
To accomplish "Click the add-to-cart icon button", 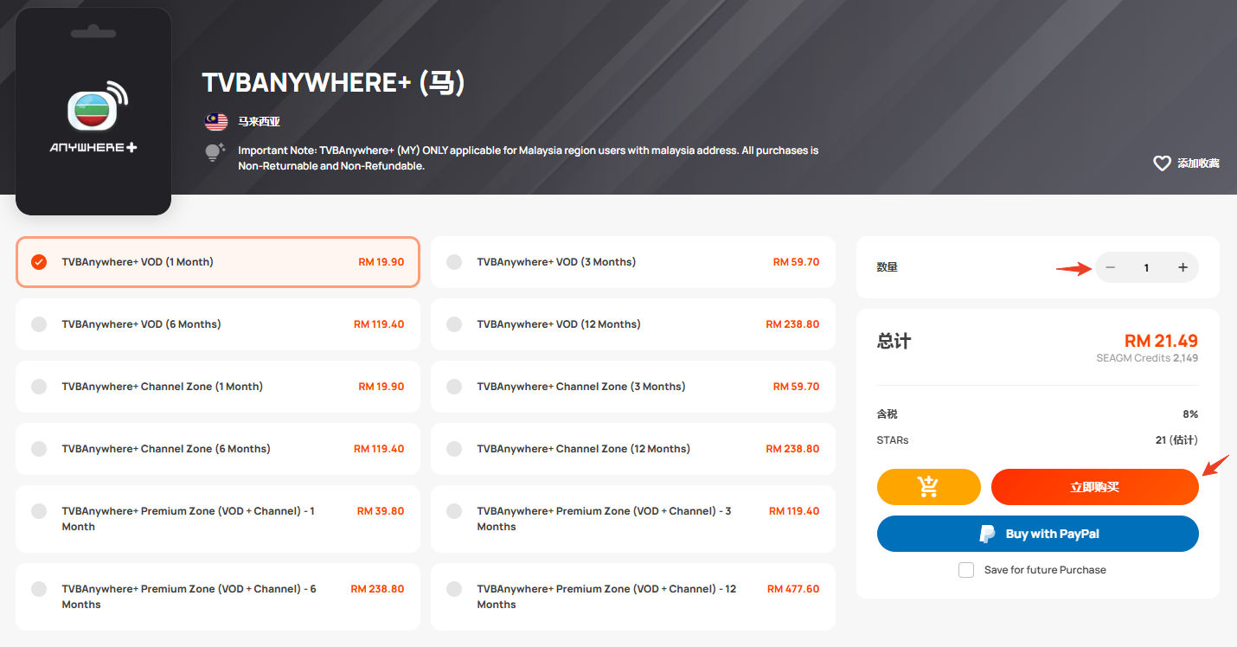I will click(929, 487).
